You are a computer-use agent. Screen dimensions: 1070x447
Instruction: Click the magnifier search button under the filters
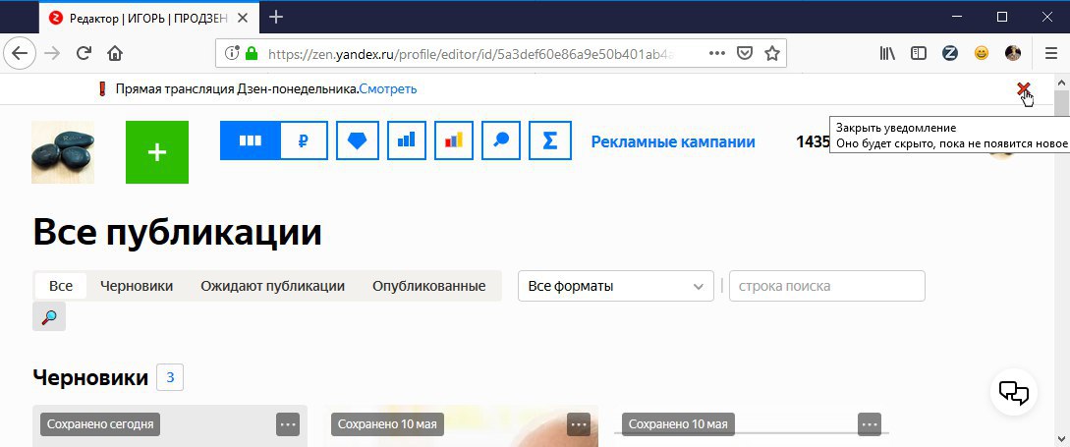(49, 316)
